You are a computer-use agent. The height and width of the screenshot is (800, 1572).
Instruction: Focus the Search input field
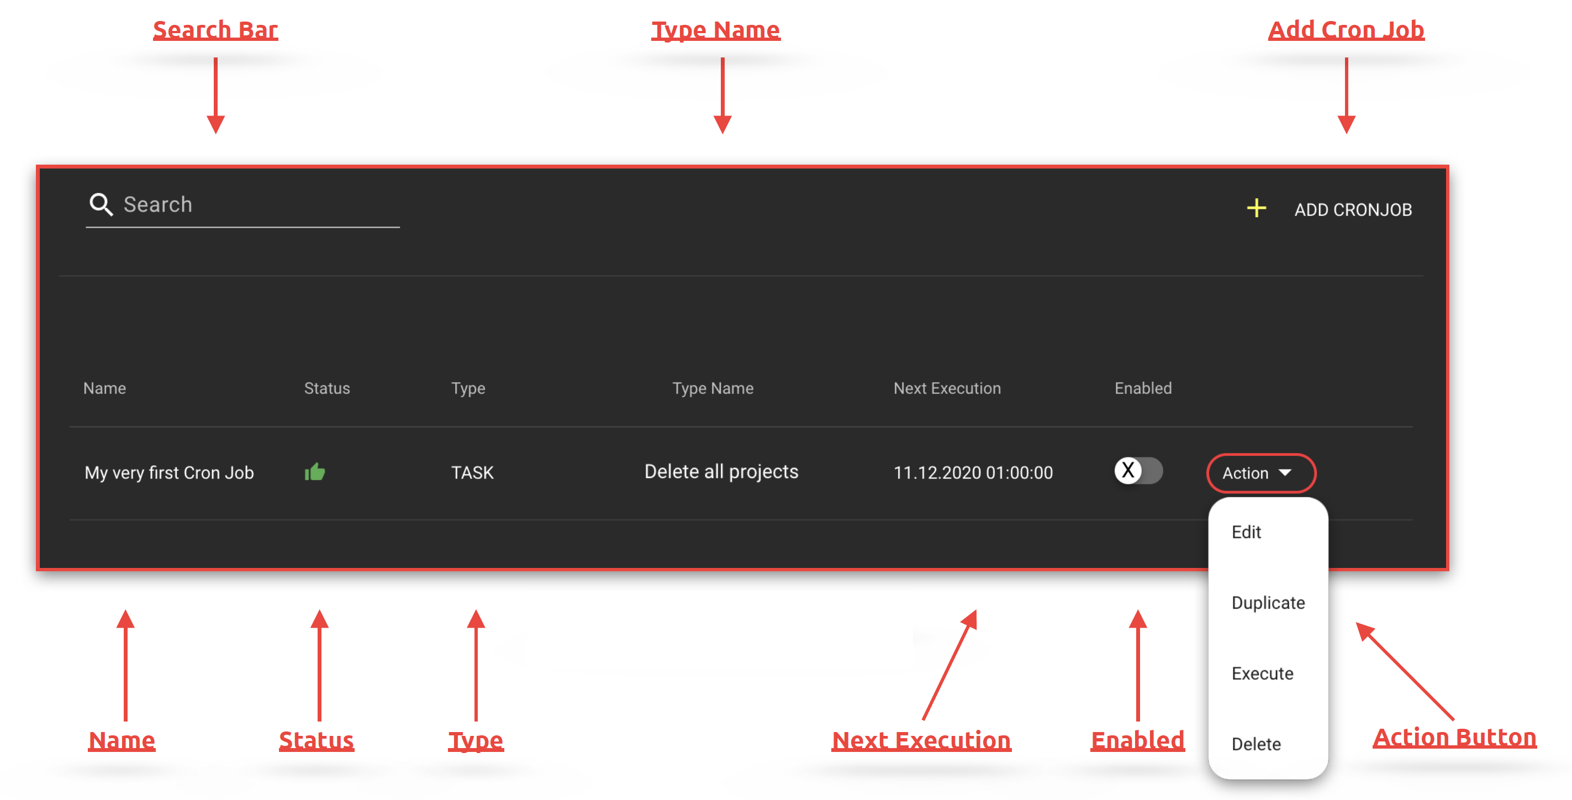(x=256, y=204)
